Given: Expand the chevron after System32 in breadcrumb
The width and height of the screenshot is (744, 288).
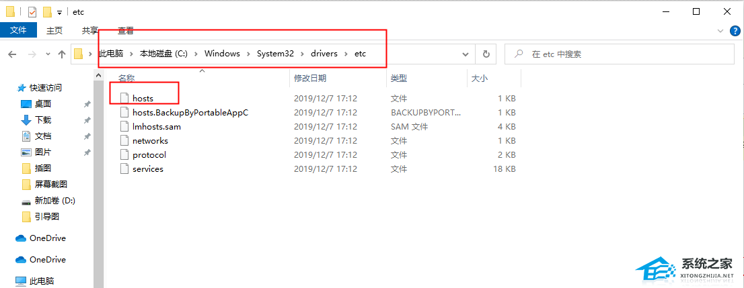Looking at the screenshot, I should coord(302,54).
